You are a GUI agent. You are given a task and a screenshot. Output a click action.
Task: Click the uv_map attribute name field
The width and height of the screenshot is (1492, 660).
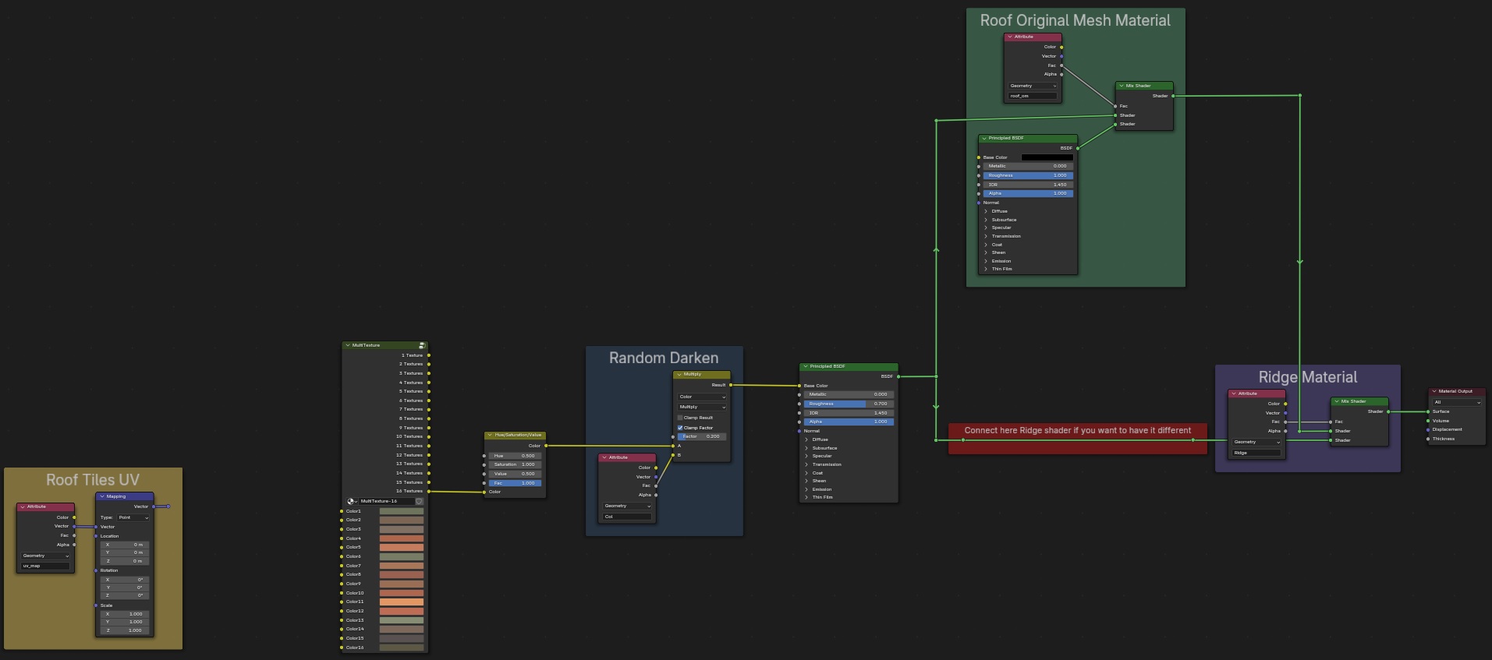pyautogui.click(x=45, y=566)
